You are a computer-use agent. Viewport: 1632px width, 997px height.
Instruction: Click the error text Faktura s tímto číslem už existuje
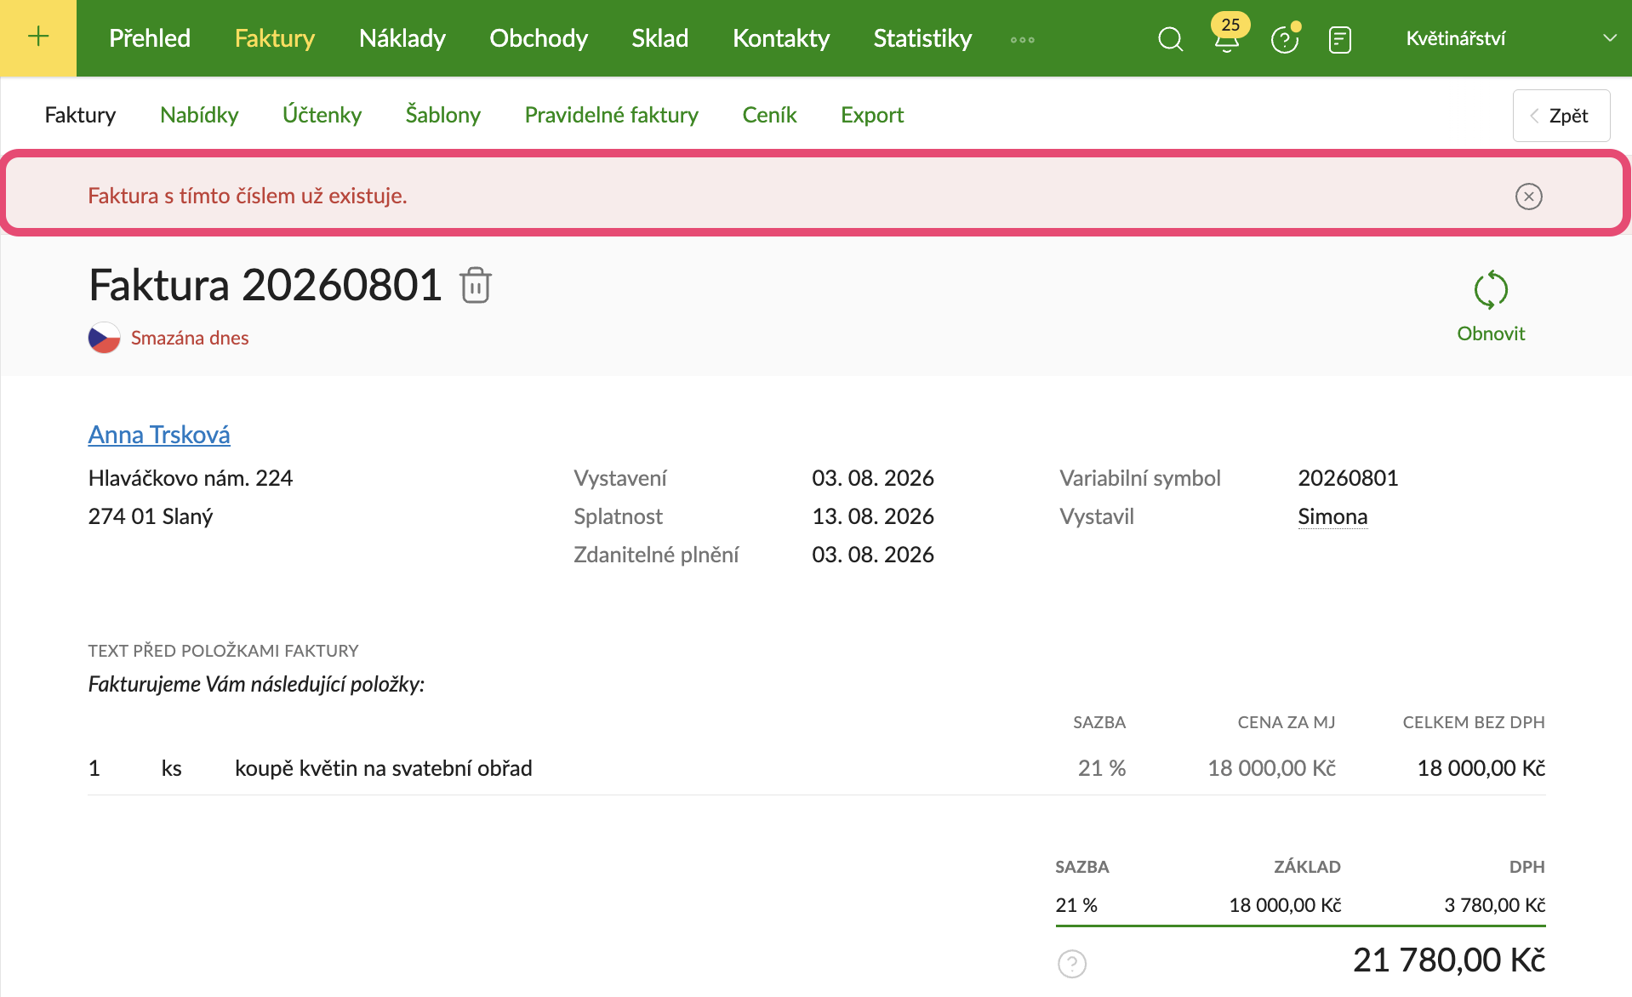coord(248,196)
